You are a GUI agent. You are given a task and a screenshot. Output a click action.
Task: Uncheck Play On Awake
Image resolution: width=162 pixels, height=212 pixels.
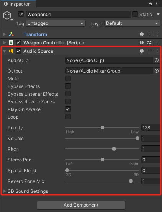tap(68, 109)
